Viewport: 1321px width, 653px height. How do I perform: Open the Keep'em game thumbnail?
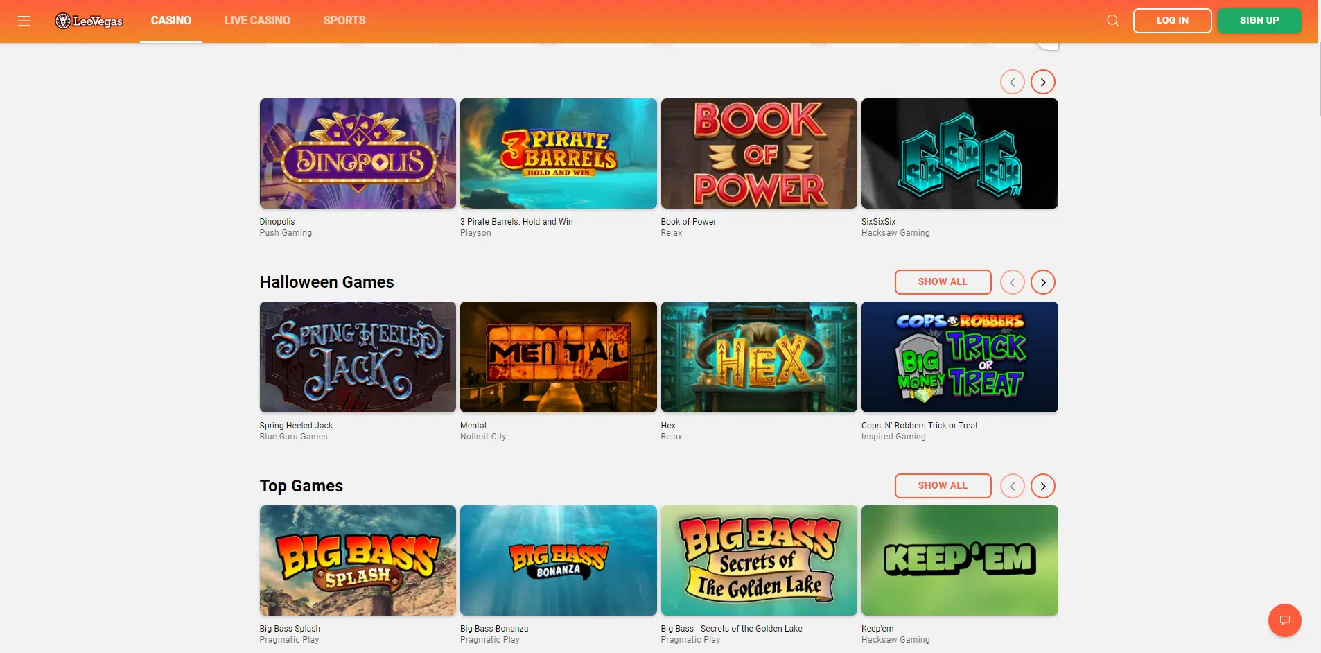coord(959,560)
